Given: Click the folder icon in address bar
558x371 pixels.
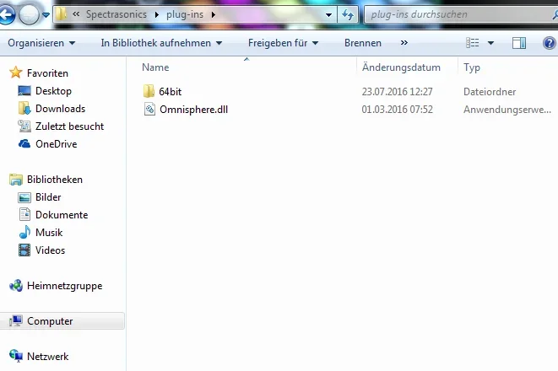Looking at the screenshot, I should (61, 14).
